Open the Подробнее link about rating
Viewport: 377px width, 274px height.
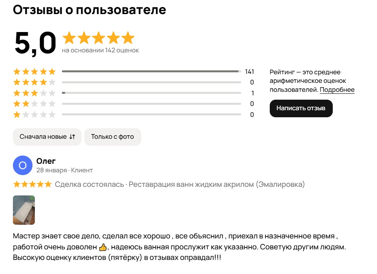click(x=337, y=90)
